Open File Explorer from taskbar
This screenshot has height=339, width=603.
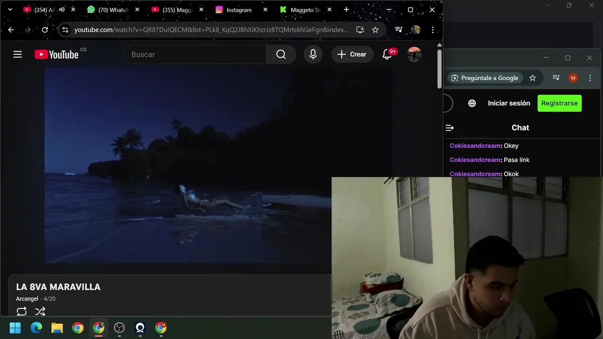[57, 328]
